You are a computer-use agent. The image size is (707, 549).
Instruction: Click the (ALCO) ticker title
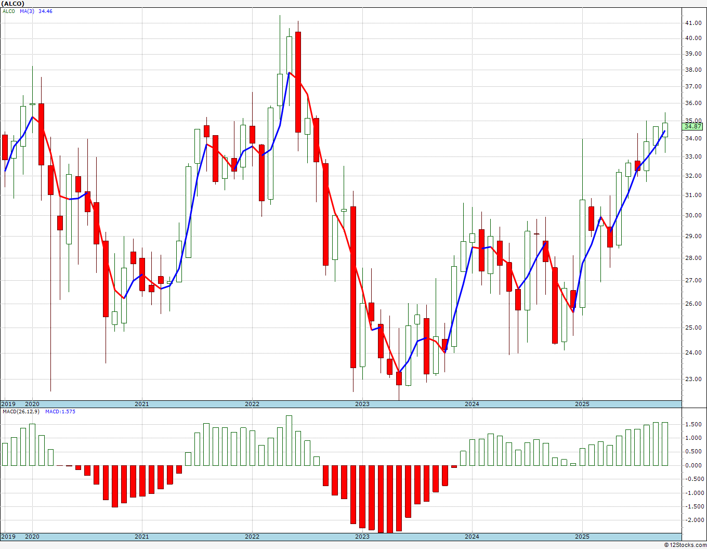(13, 4)
